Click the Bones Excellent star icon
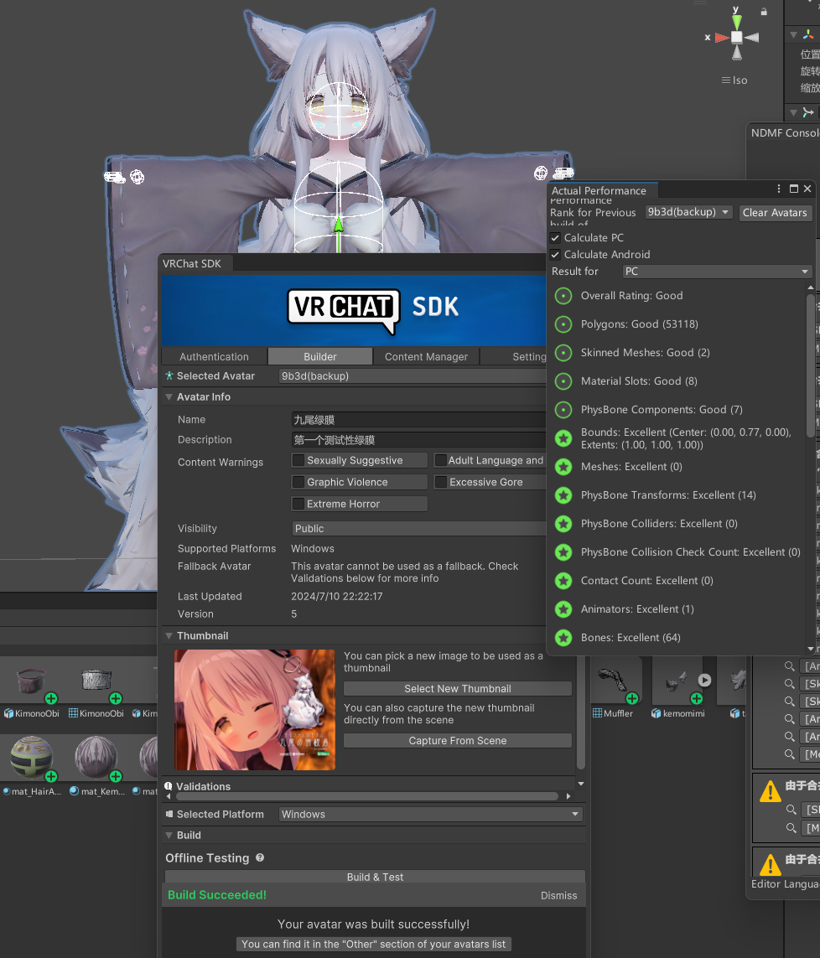This screenshot has height=958, width=820. [x=563, y=638]
